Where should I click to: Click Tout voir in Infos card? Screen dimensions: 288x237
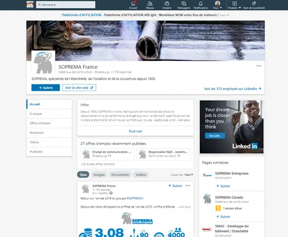point(135,131)
